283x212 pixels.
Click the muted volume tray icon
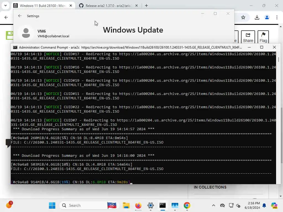pos(238,205)
